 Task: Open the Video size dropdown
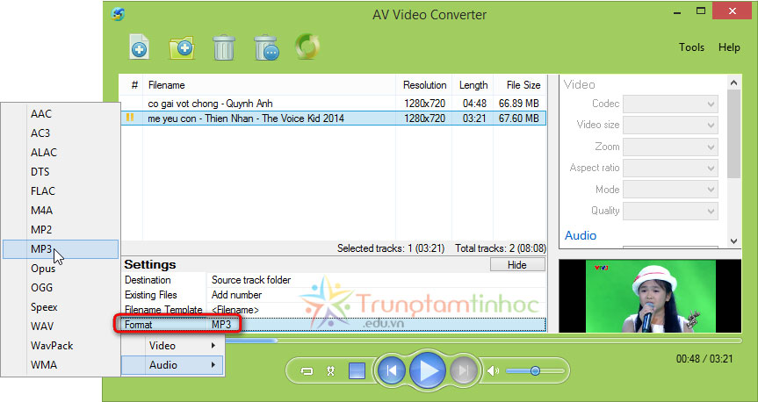[670, 126]
